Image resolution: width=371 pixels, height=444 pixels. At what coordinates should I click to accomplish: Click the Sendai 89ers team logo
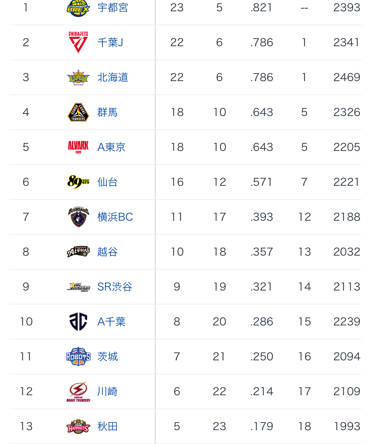(x=78, y=182)
